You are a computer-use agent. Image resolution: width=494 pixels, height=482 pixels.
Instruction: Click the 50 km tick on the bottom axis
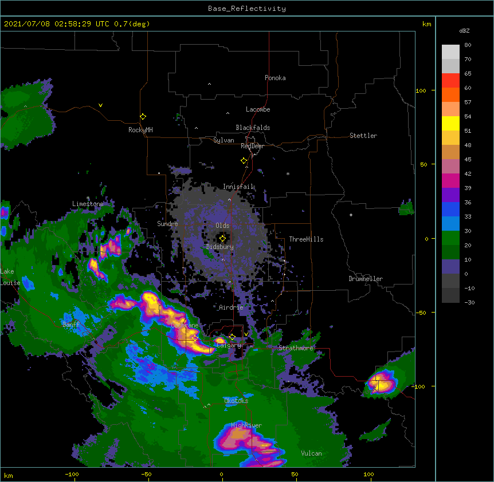point(295,474)
